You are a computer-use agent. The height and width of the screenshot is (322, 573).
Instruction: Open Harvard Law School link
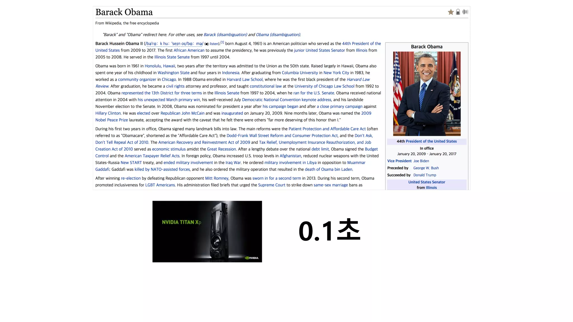pyautogui.click(x=245, y=79)
